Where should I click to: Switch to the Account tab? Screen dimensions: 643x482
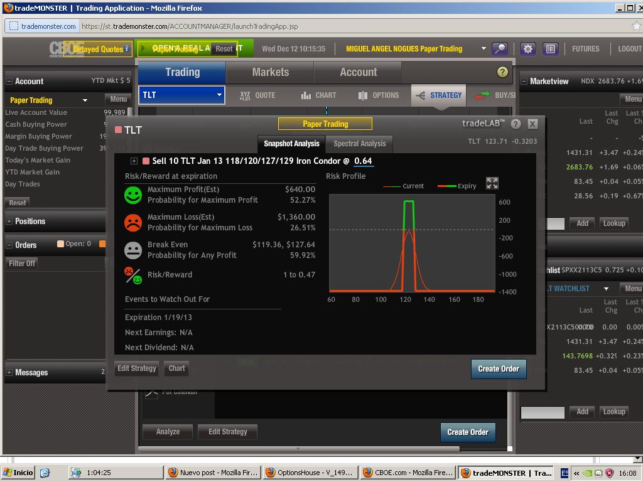[358, 72]
